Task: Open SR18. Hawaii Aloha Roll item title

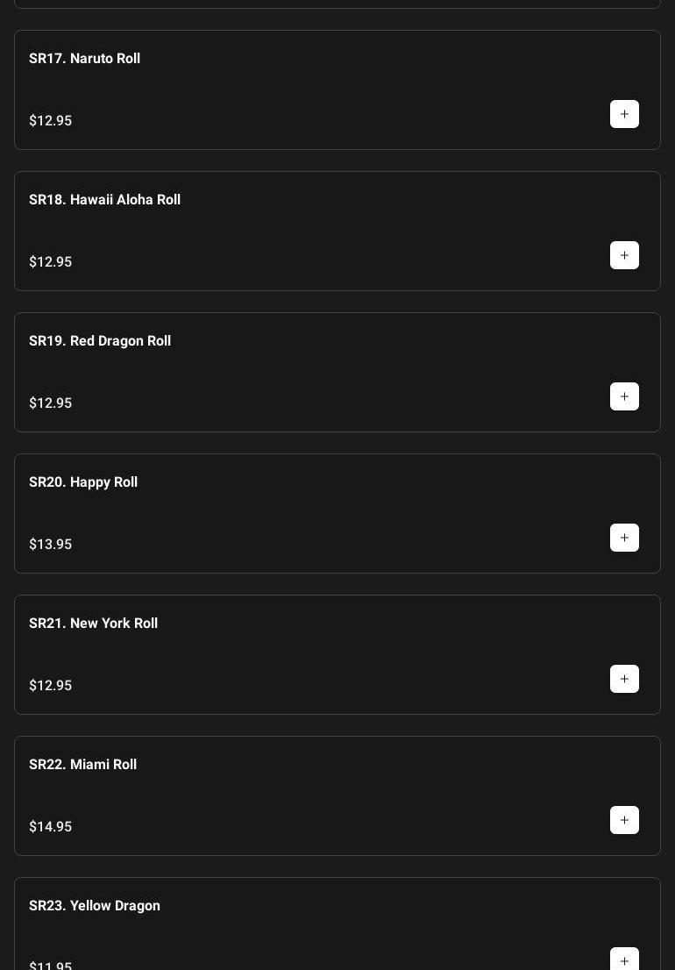Action: (x=104, y=200)
